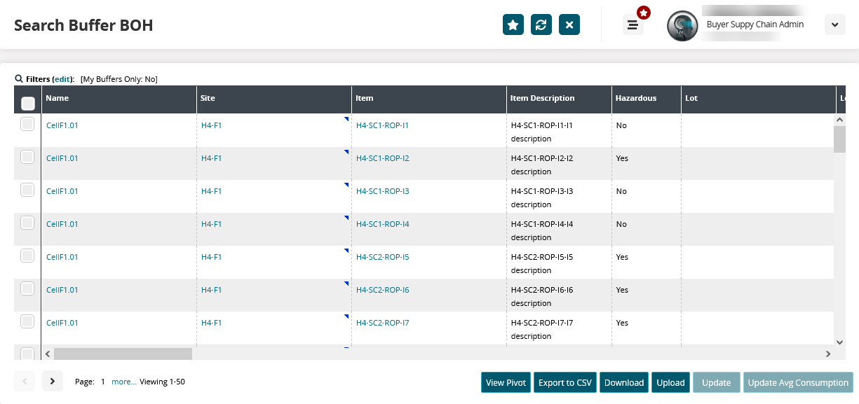Click the Export to CSV button
Viewport: 859px width, 404px height.
(x=565, y=382)
